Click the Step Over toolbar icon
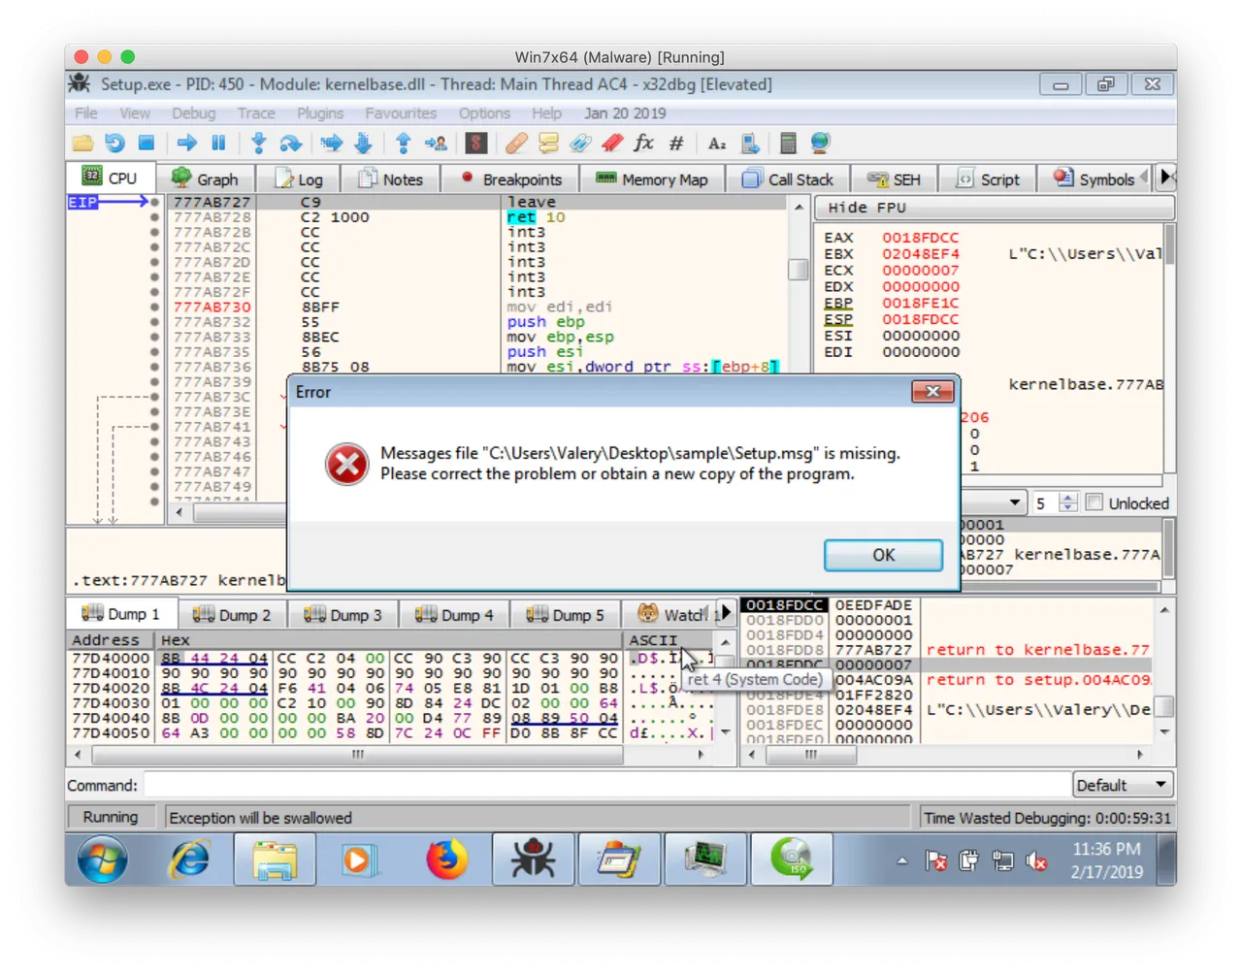 point(290,144)
